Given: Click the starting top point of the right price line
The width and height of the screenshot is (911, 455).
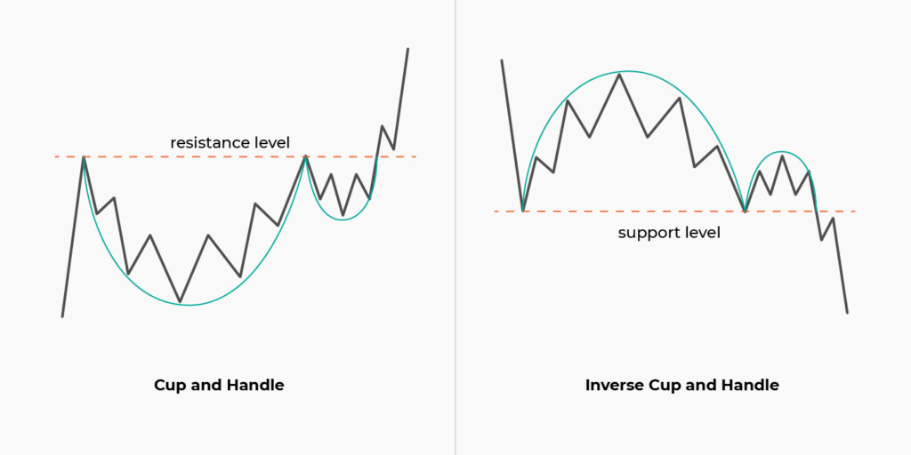Looking at the screenshot, I should (502, 60).
